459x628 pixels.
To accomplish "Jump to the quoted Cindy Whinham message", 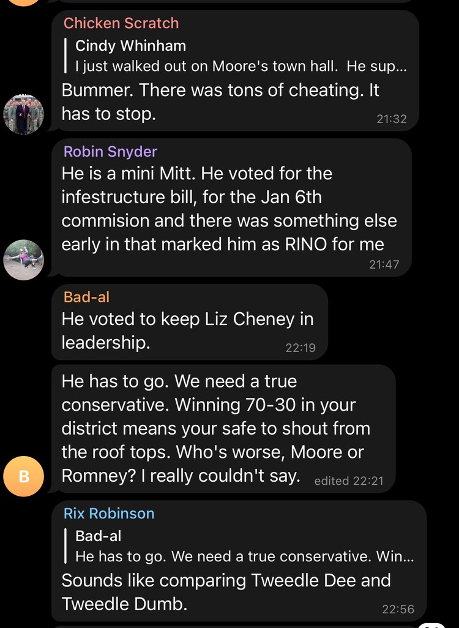I will (x=239, y=56).
